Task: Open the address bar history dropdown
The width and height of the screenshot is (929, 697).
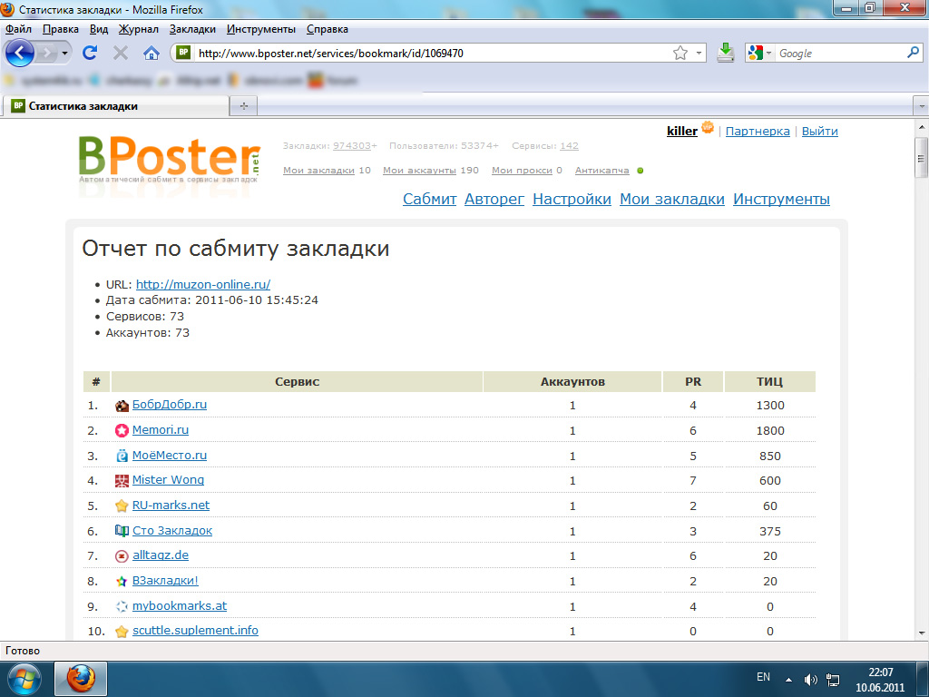Action: [x=699, y=54]
